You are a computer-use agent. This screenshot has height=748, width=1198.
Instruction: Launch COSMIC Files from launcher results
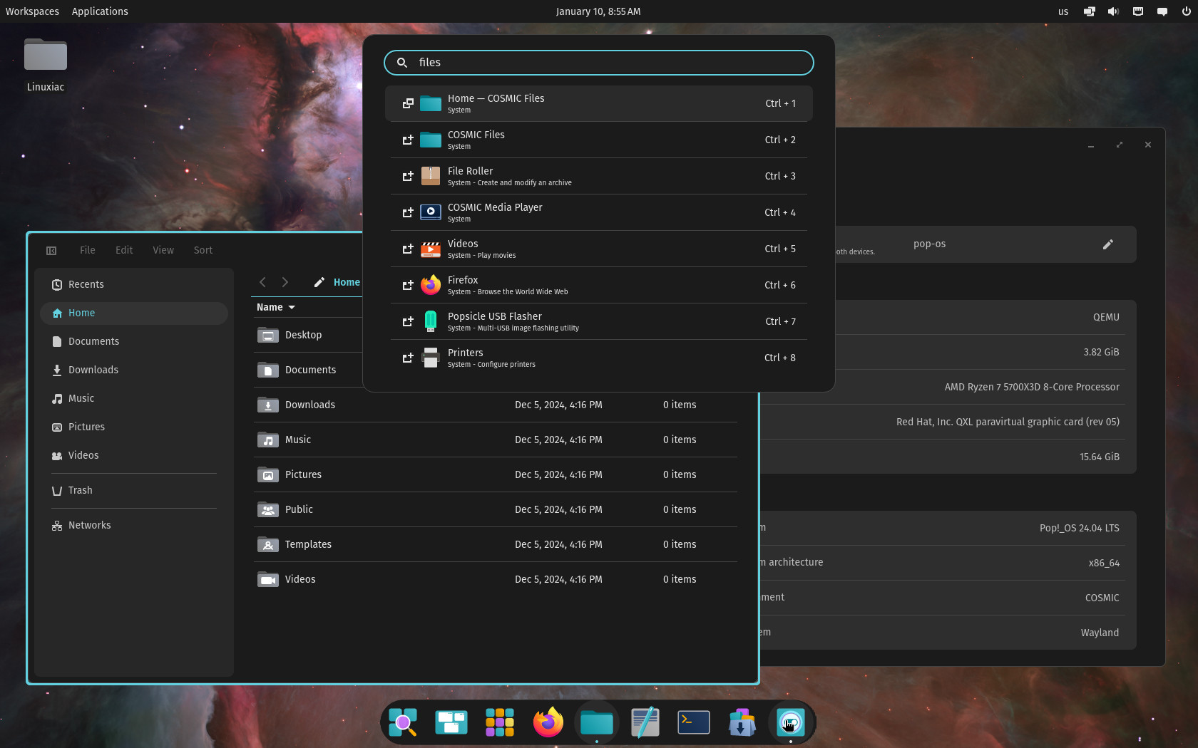(599, 140)
